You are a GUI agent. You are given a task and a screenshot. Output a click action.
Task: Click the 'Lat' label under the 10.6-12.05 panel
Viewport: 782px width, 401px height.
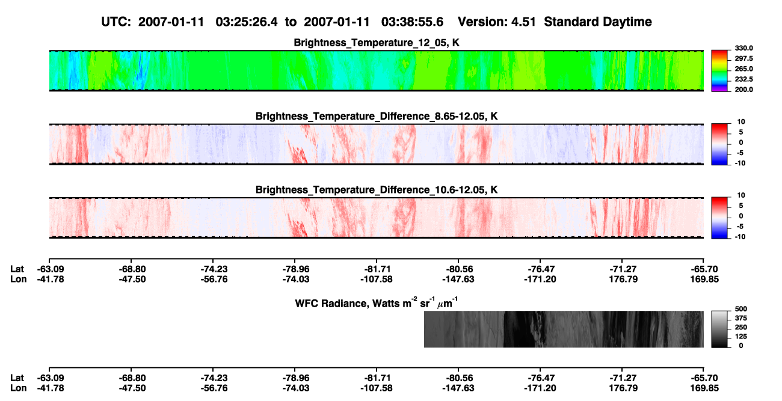[x=17, y=269]
